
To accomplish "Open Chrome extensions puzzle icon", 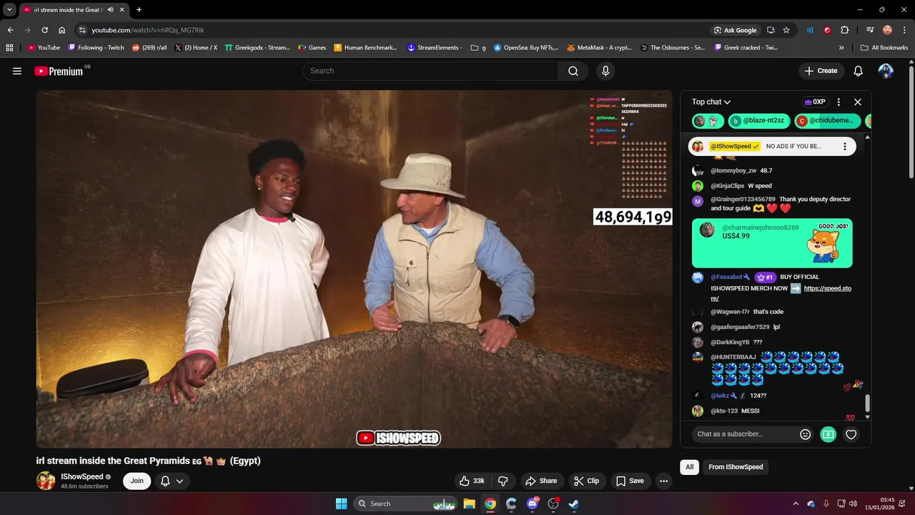I will (x=844, y=30).
